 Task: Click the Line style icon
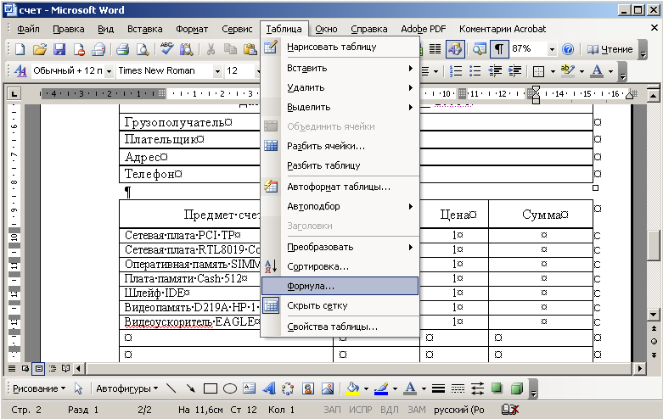click(x=439, y=388)
